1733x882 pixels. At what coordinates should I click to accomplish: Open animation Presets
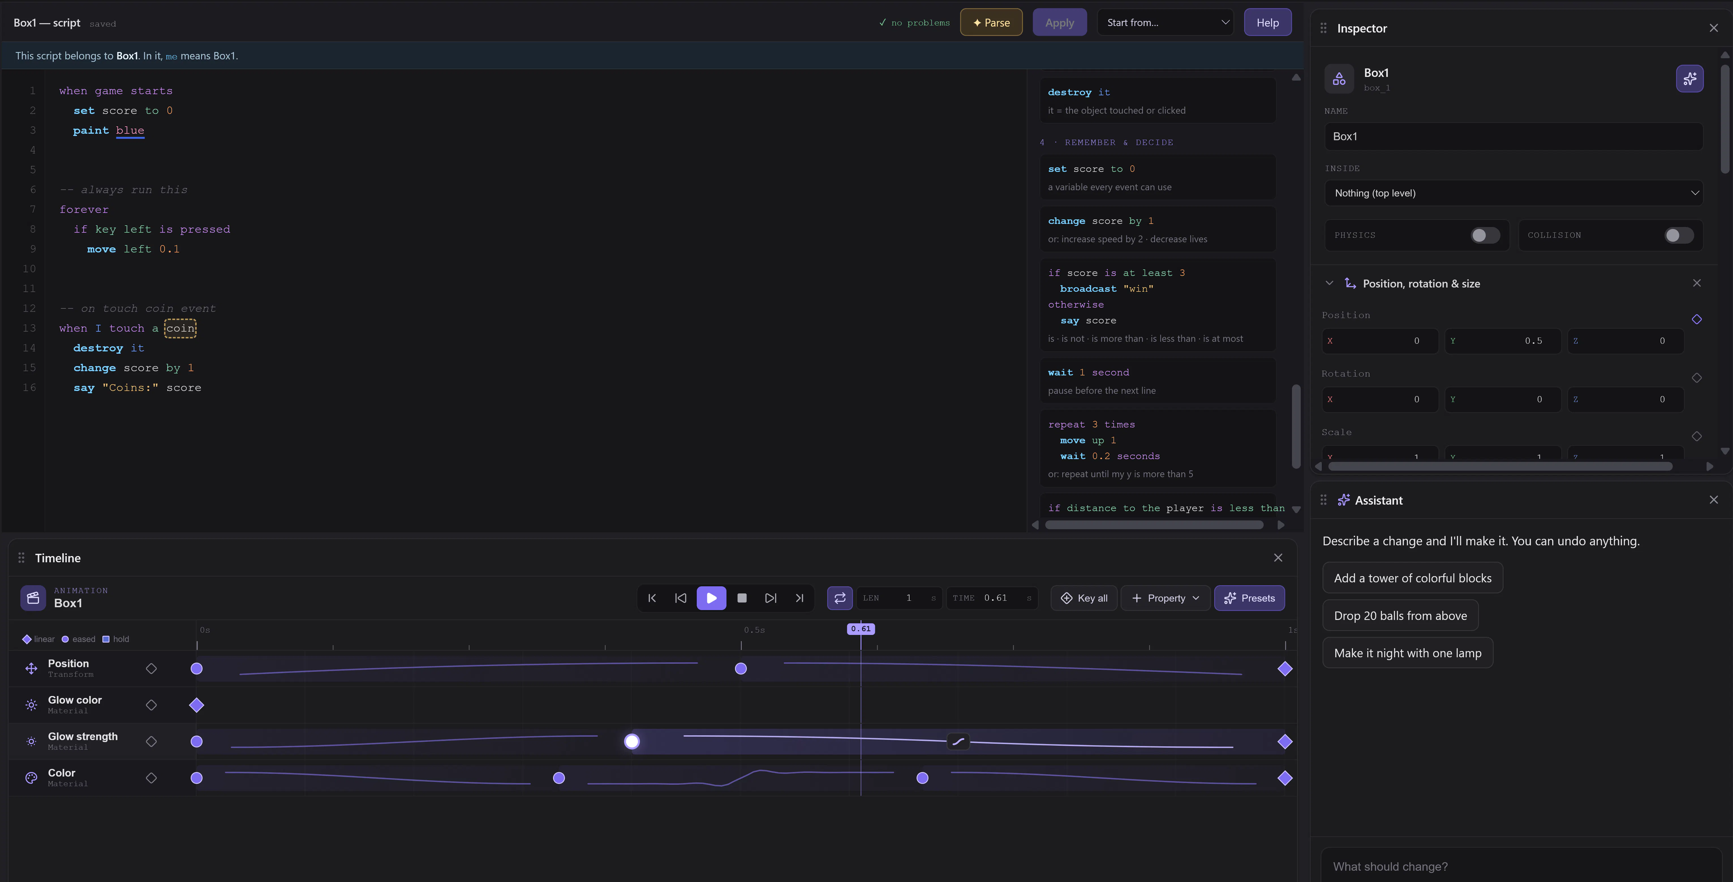(x=1249, y=598)
